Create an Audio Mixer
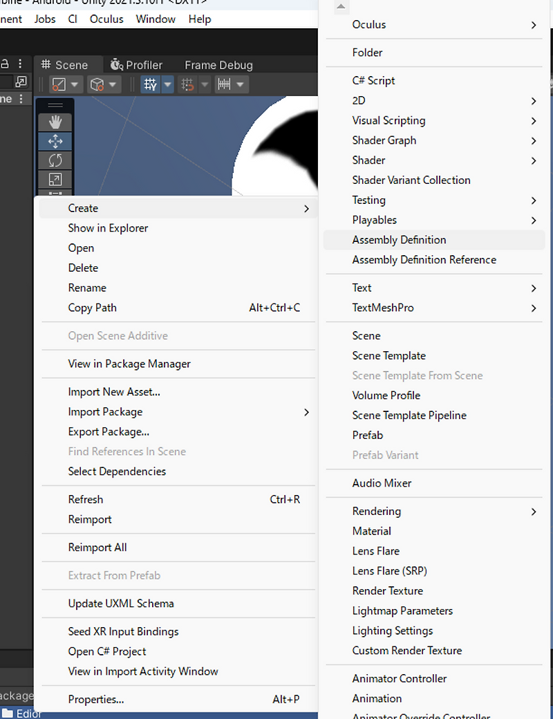Image resolution: width=553 pixels, height=719 pixels. coord(434,483)
